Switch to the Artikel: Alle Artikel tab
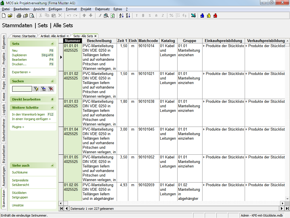The image size is (290, 218). (53, 36)
